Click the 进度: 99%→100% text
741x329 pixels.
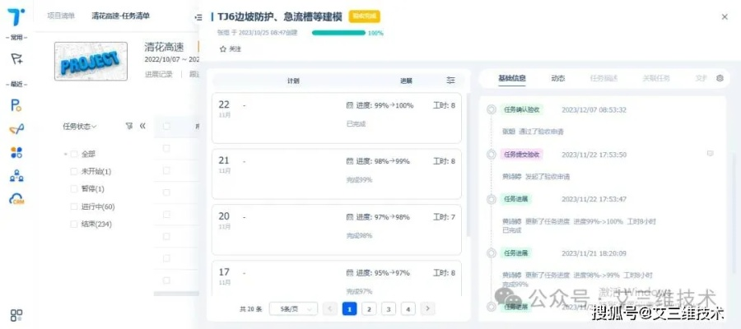[384, 106]
